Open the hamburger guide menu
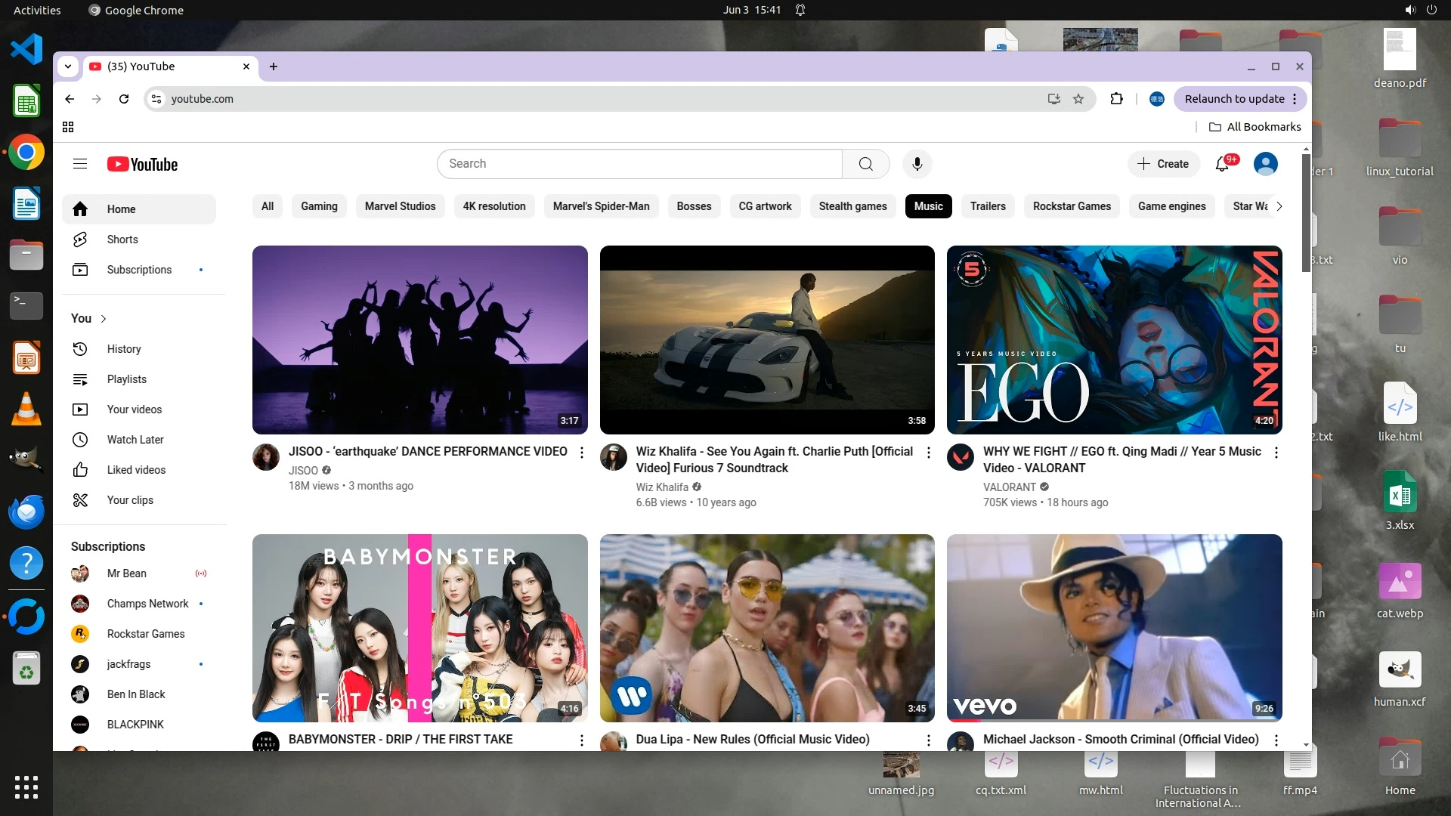Viewport: 1451px width, 816px height. click(x=80, y=164)
